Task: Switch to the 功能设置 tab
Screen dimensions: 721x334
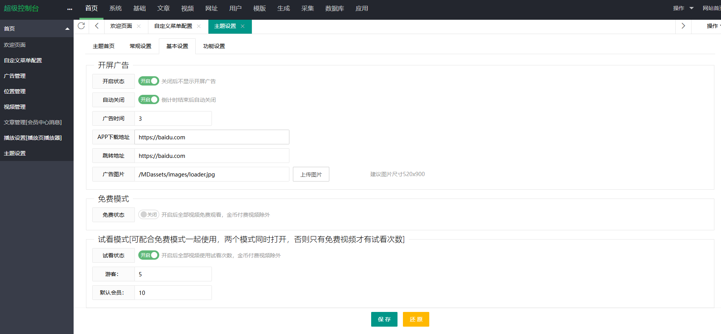Action: (x=214, y=46)
